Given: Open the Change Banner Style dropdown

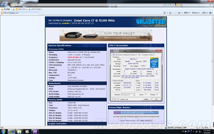Looking at the screenshot, I should click(x=144, y=121).
